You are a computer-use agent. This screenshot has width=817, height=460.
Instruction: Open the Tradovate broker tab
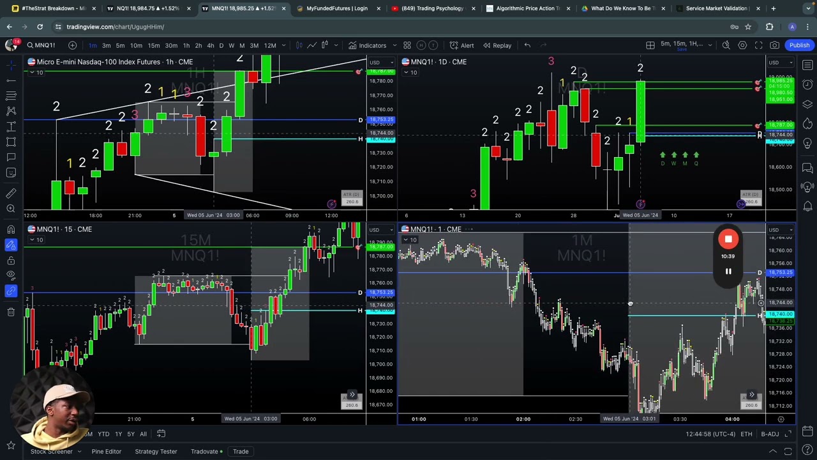[207, 452]
